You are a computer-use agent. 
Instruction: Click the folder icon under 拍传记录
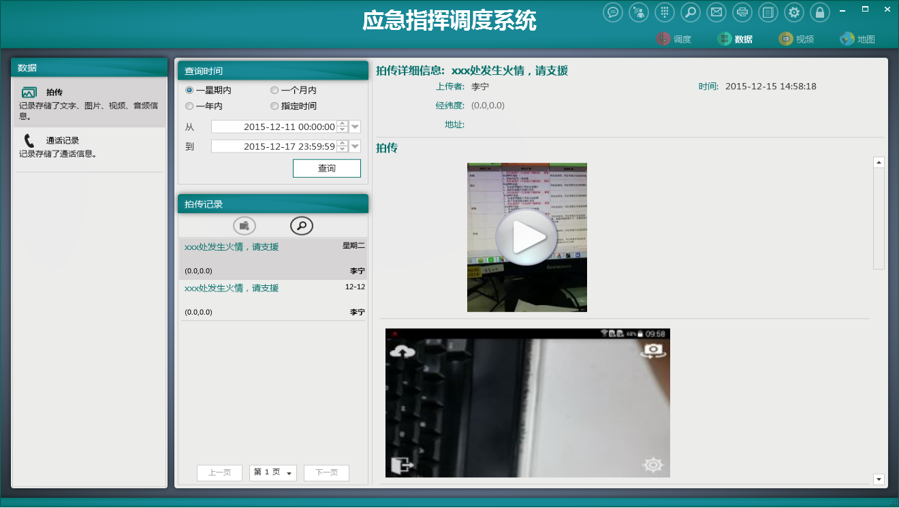[x=245, y=225]
